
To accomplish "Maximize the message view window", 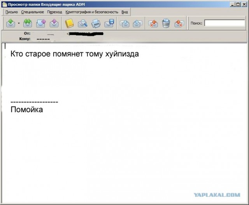I will coord(238,4).
